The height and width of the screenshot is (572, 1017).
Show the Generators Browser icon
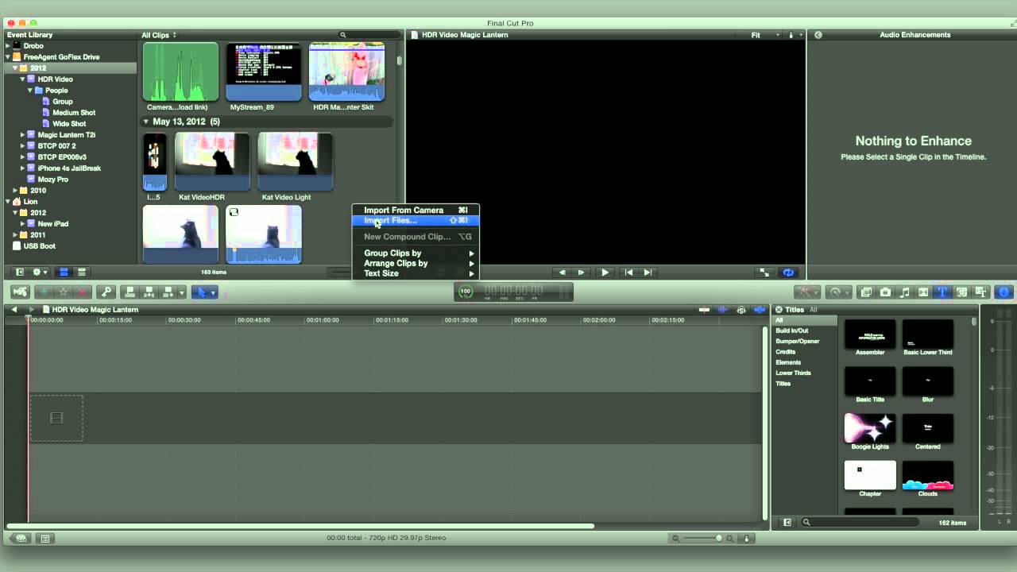click(961, 292)
